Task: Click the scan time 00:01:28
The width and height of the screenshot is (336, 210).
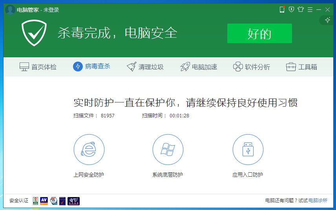Action: 179,116
